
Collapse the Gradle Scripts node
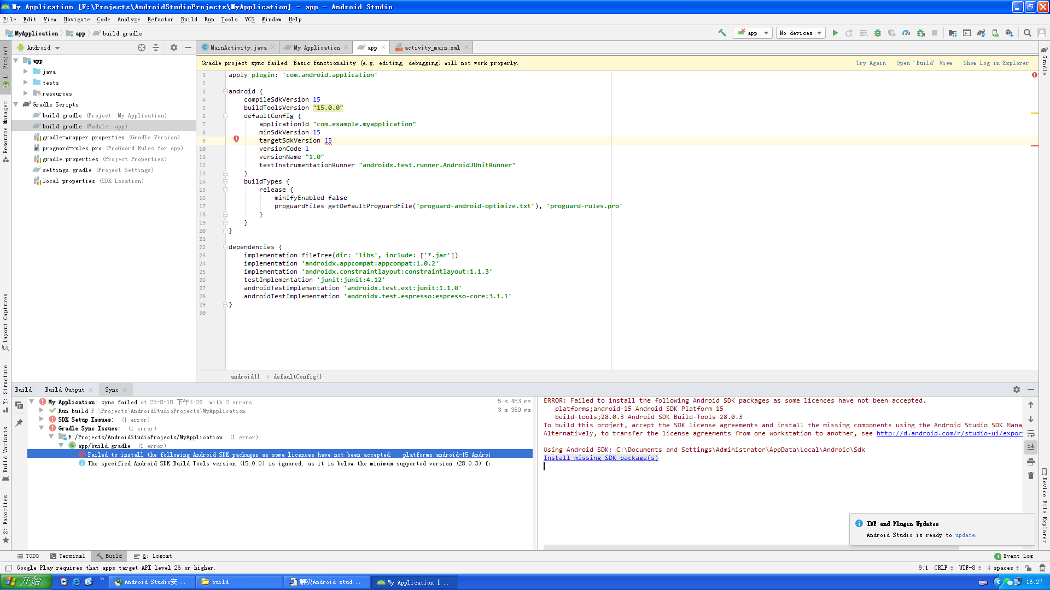pos(16,104)
